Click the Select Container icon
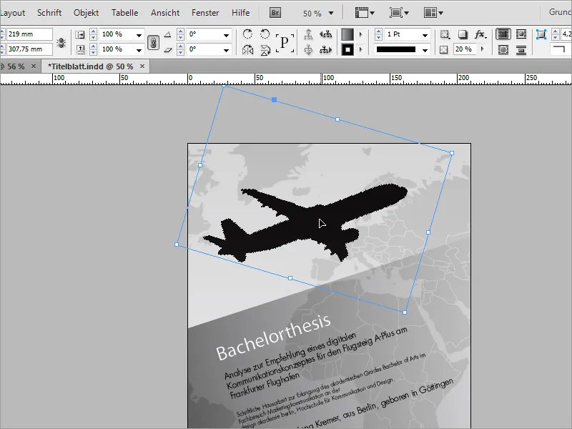The image size is (572, 429). [x=308, y=34]
